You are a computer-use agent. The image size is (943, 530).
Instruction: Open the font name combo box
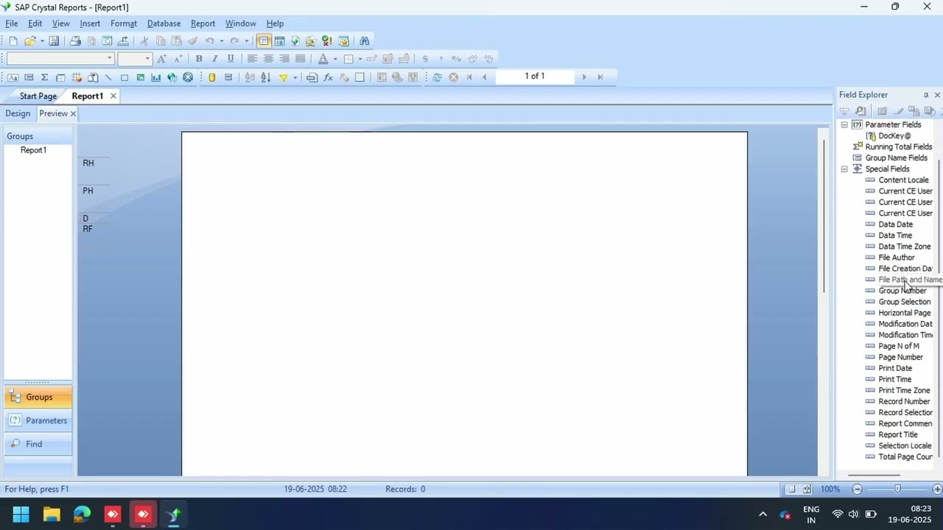60,59
